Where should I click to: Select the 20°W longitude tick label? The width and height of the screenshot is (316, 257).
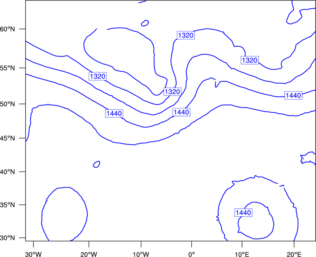(89, 254)
